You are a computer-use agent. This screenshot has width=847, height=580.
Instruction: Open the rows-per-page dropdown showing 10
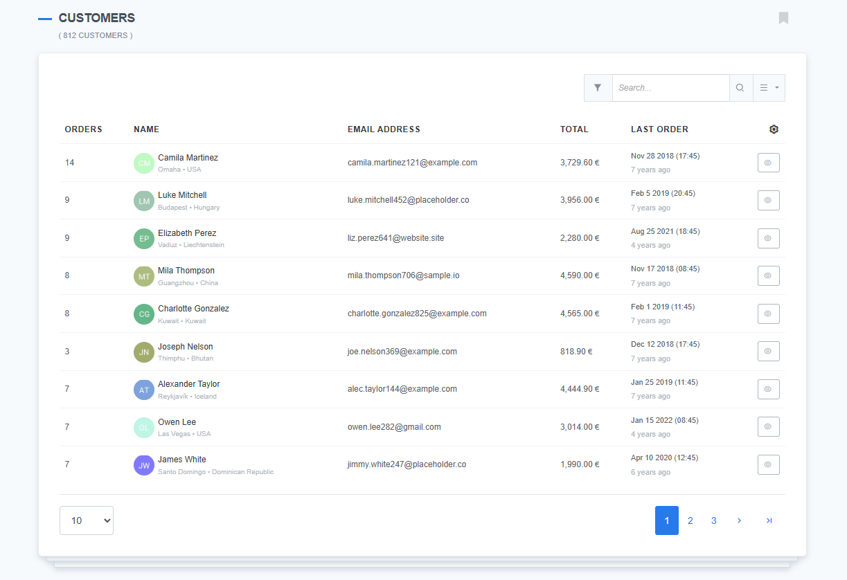(87, 520)
